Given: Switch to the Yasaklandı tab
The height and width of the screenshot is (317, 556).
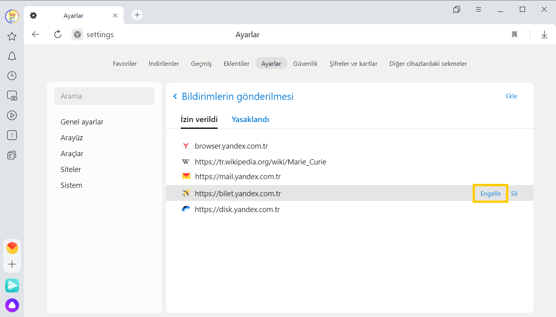Looking at the screenshot, I should (x=250, y=119).
